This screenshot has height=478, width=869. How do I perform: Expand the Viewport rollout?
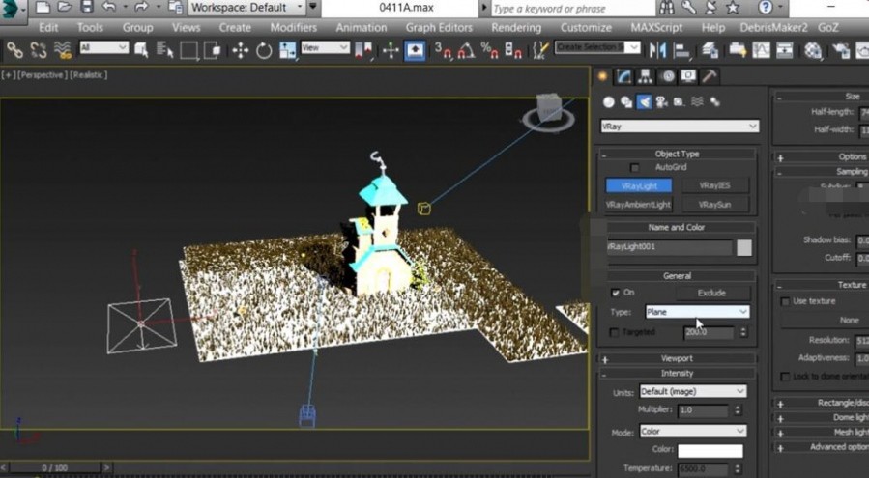click(677, 359)
